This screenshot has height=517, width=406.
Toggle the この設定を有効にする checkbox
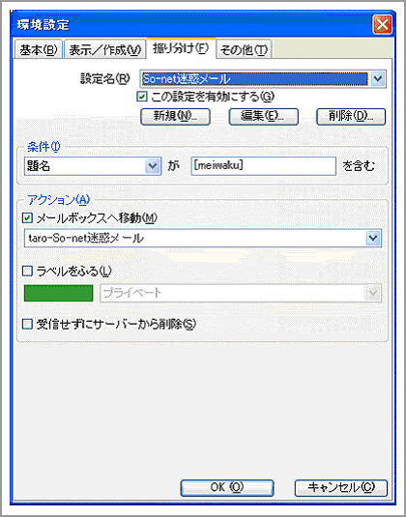tap(141, 97)
